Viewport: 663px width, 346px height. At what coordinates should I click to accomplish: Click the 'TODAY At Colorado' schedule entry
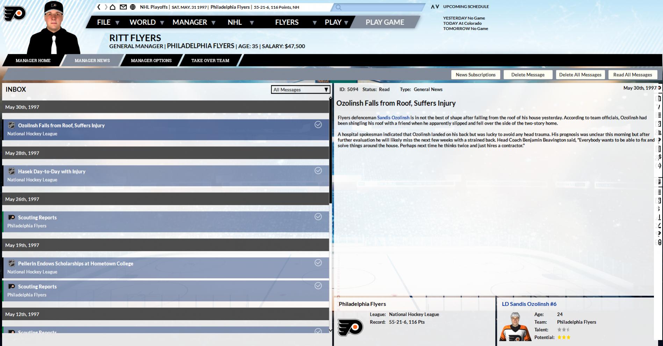point(462,23)
